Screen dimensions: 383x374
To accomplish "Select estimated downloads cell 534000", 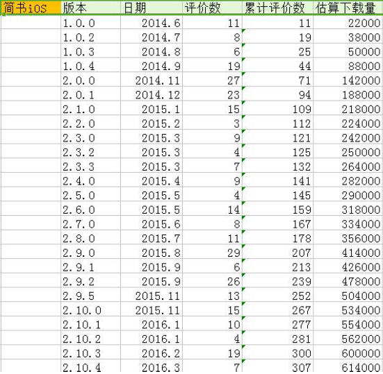I will [x=348, y=310].
